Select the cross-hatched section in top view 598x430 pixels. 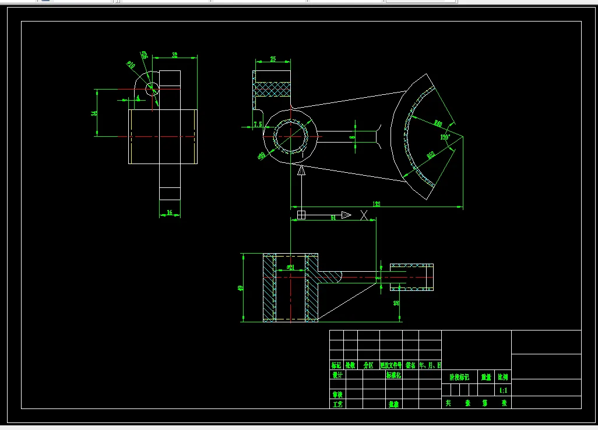[273, 89]
